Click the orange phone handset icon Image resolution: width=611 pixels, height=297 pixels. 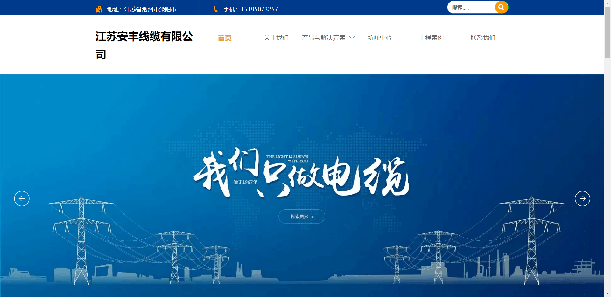pyautogui.click(x=215, y=9)
